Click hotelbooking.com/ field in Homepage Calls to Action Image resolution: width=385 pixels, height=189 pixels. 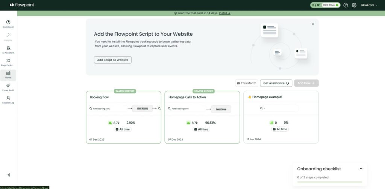pyautogui.click(x=186, y=108)
